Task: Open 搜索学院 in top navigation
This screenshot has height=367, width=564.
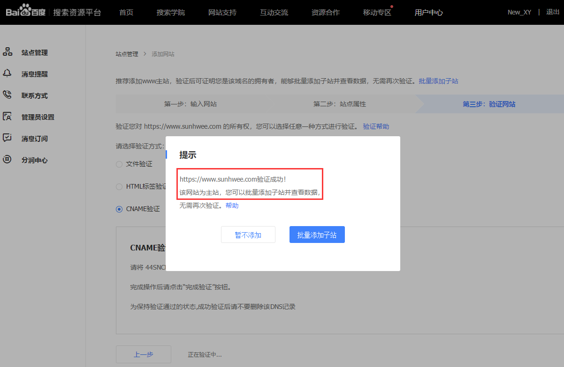Action: pyautogui.click(x=171, y=13)
